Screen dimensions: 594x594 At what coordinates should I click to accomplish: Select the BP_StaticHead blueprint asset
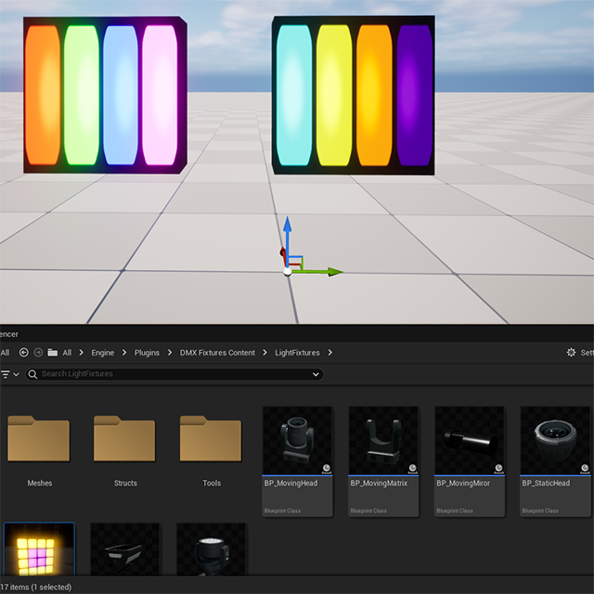point(555,441)
